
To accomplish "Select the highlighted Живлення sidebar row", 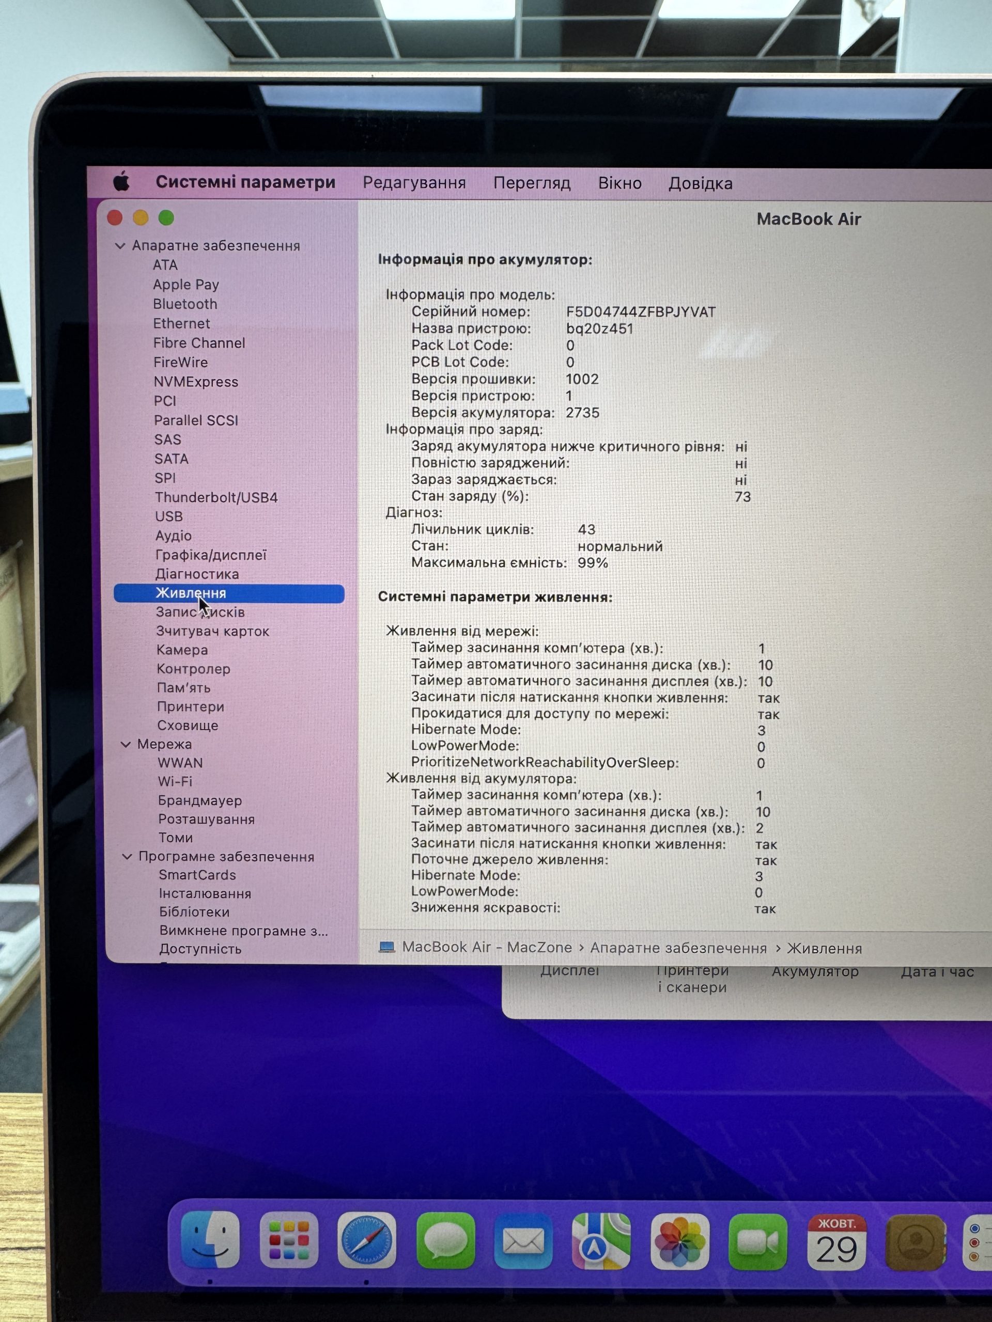I will [x=229, y=593].
